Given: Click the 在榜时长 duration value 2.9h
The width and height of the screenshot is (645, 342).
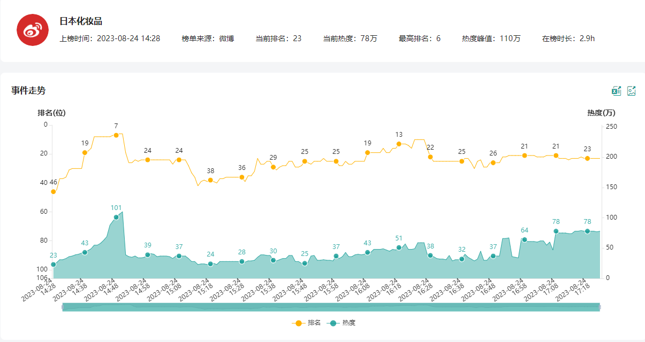Looking at the screenshot, I should click(x=587, y=38).
